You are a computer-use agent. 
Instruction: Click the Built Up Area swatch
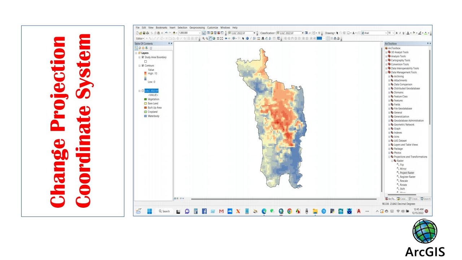145,108
